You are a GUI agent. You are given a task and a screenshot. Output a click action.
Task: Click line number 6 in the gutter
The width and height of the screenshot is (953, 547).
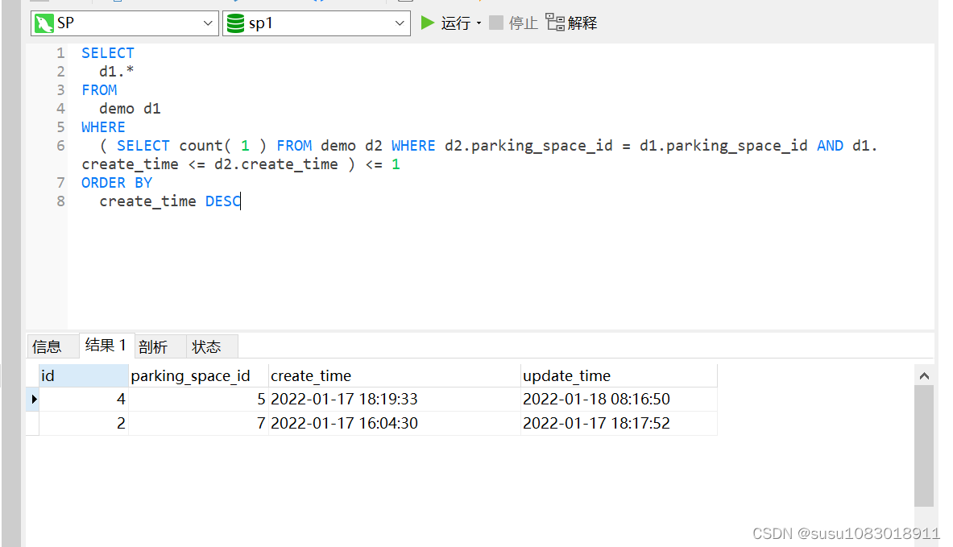(x=60, y=146)
